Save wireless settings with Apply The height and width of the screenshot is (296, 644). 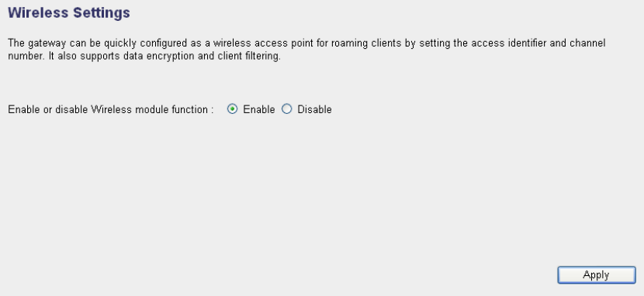(x=597, y=275)
